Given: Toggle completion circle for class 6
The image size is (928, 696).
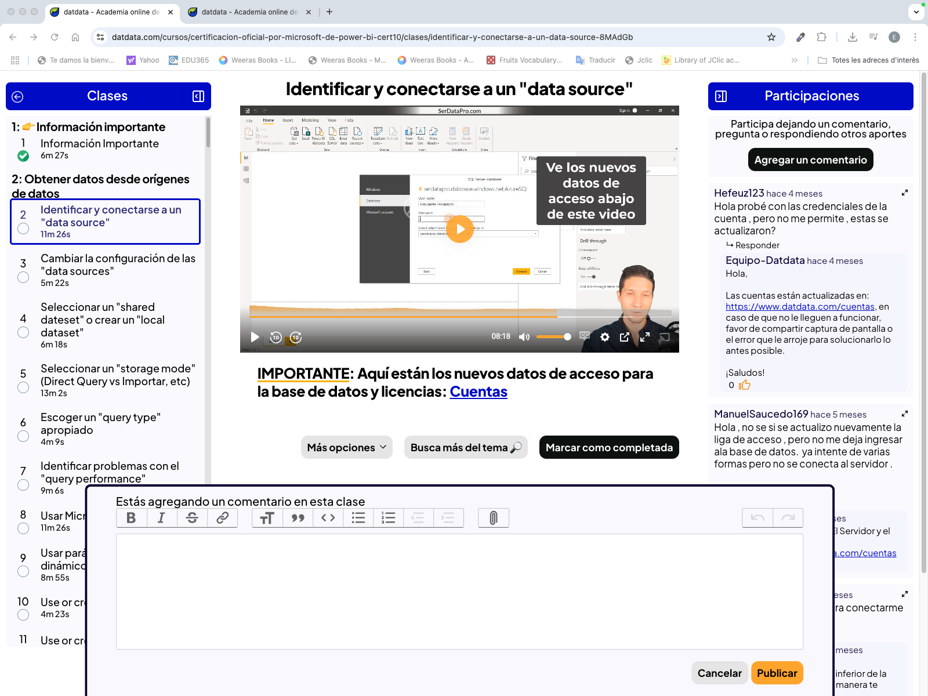Looking at the screenshot, I should (23, 436).
